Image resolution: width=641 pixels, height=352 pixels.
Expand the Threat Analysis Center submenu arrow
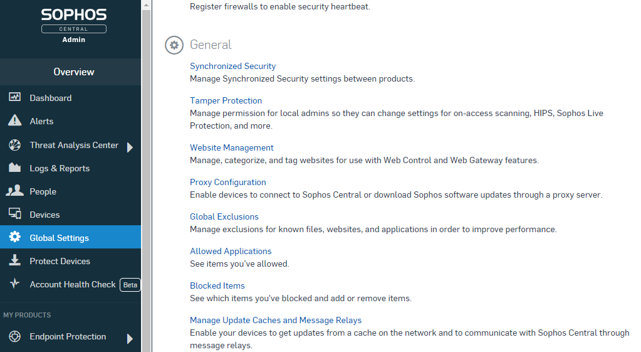[130, 147]
